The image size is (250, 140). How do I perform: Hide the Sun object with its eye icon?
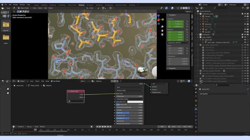click(245, 30)
